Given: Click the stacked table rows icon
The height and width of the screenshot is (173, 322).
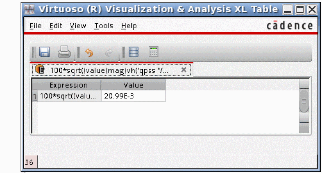Looking at the screenshot, I should (x=134, y=52).
